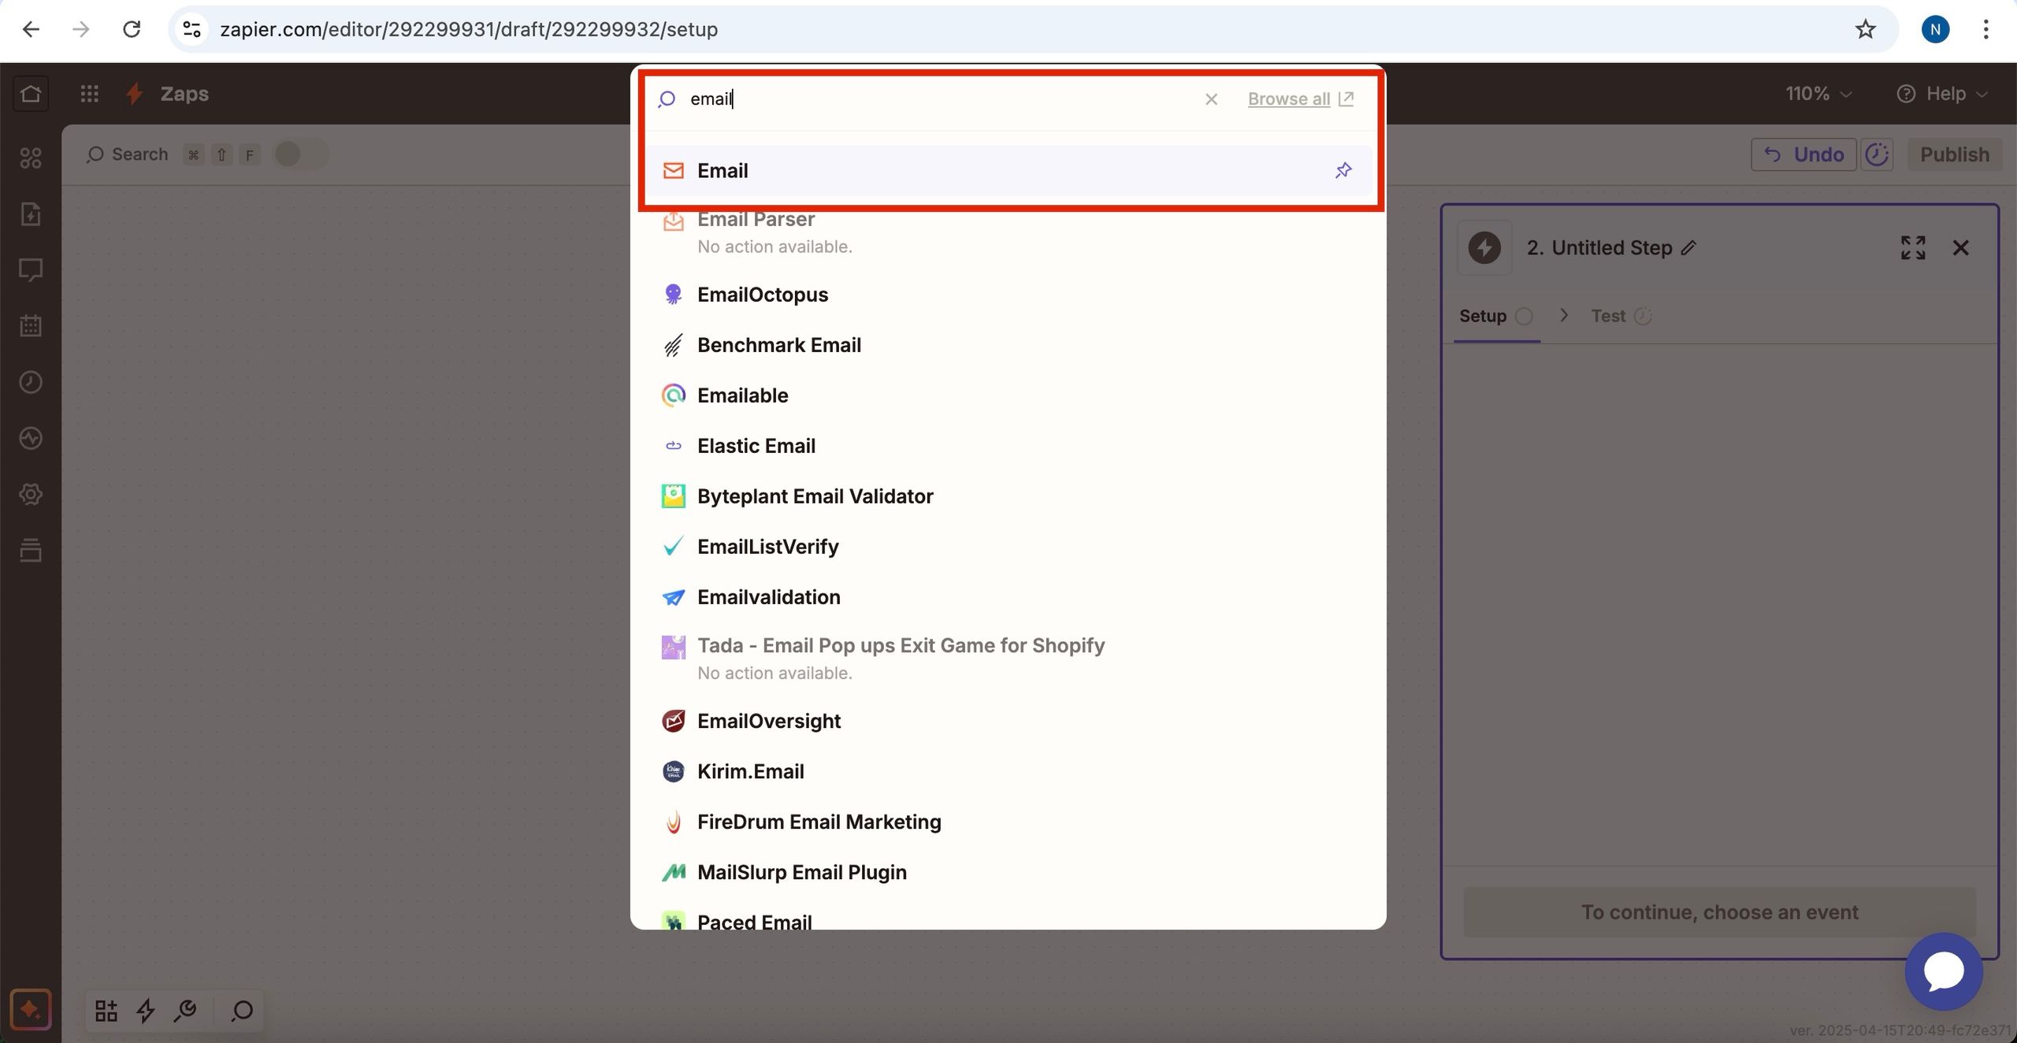Screen dimensions: 2017x1043
Task: Open the Chrome profile N avatar
Action: (1935, 29)
